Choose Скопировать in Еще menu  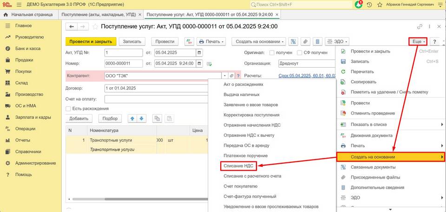coord(363,82)
